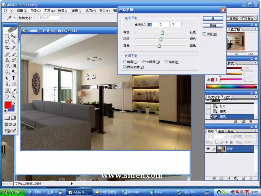Reset default black and white colors

pos(5,111)
